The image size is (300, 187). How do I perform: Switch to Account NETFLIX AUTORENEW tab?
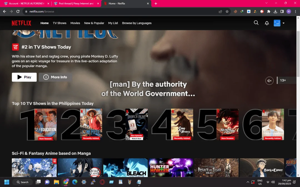27,3
